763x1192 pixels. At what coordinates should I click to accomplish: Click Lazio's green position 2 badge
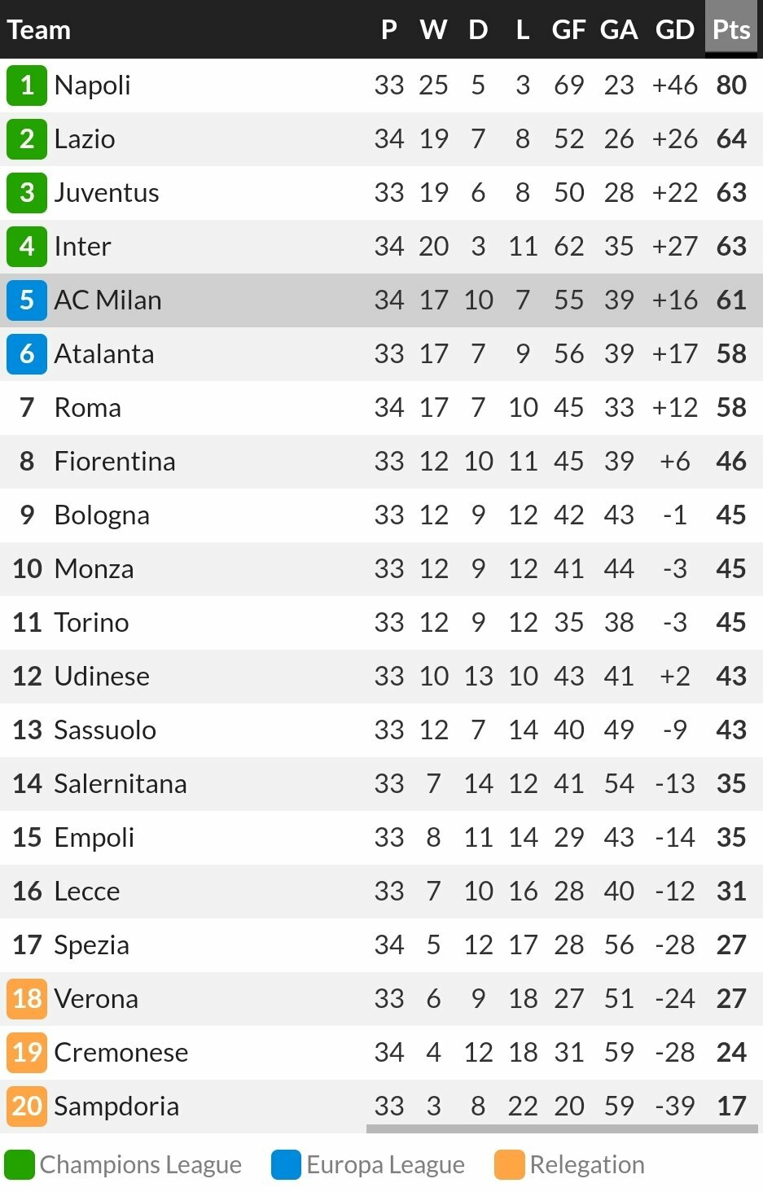pyautogui.click(x=27, y=138)
